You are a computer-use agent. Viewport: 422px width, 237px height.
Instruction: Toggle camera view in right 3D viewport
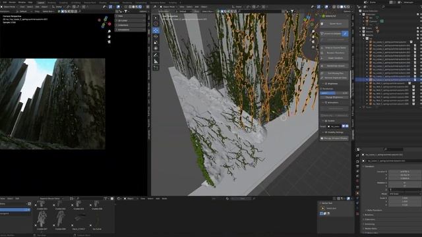(313, 42)
